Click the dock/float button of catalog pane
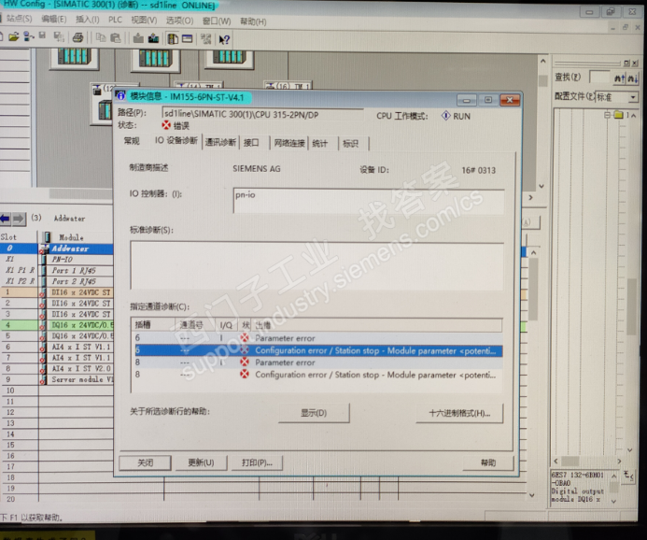 (626, 64)
